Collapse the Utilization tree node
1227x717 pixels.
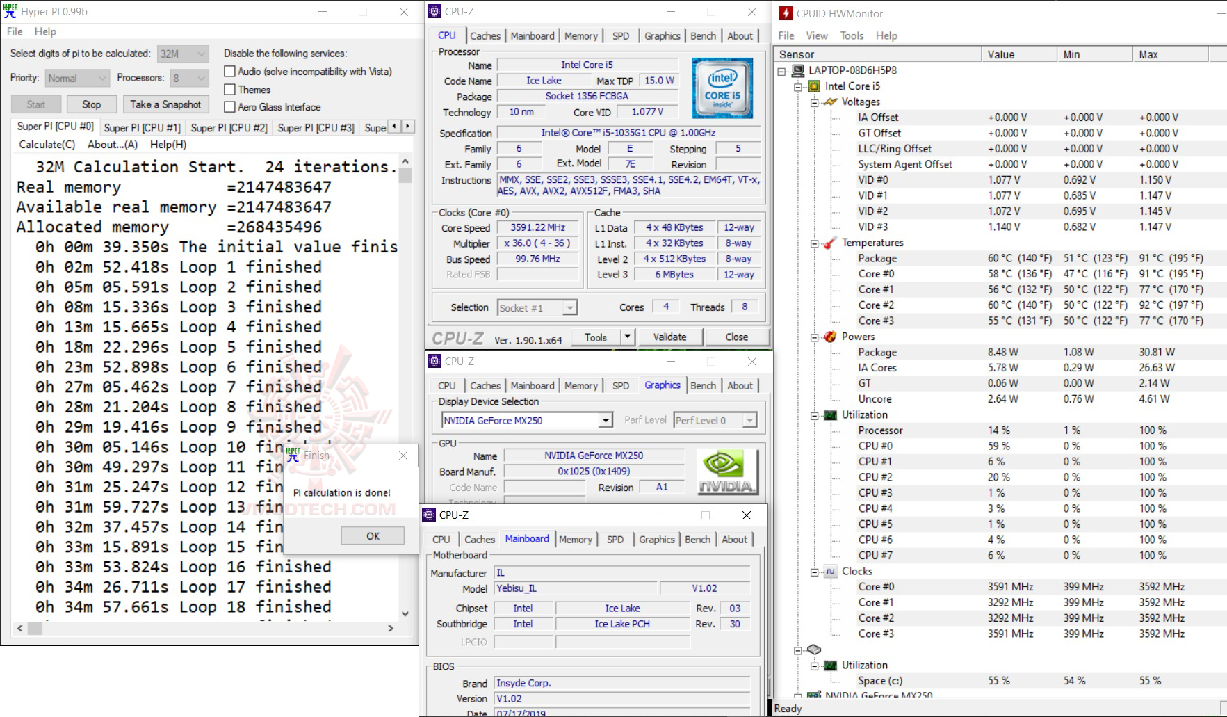[814, 415]
